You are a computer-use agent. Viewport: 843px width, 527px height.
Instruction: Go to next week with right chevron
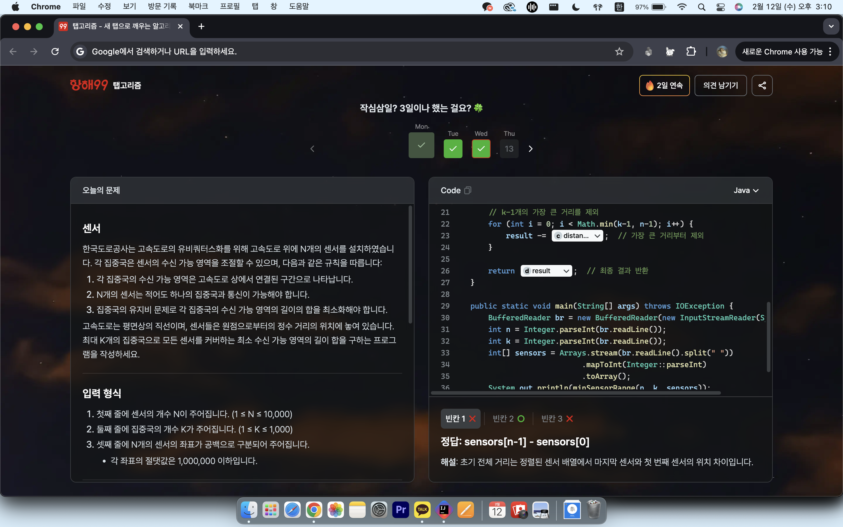pyautogui.click(x=530, y=149)
